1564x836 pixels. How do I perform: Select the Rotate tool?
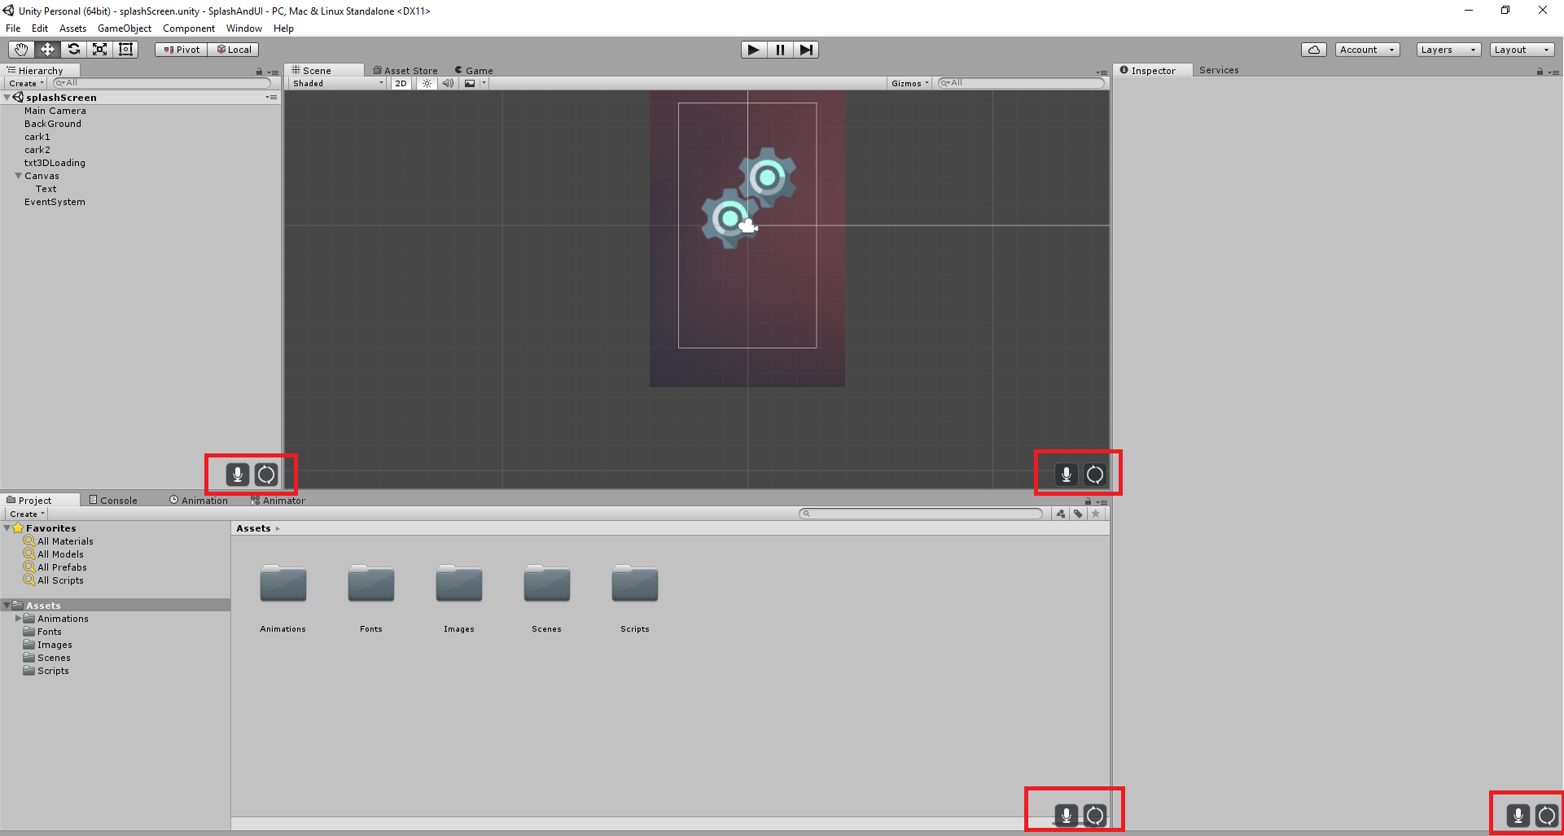tap(73, 49)
